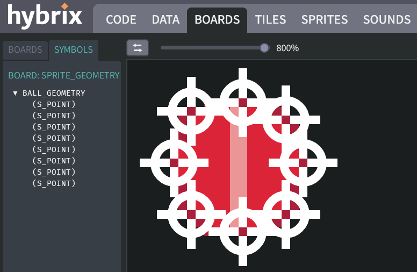Collapse the BALL_GEOMETRY tree node
The image size is (417, 272).
click(16, 94)
